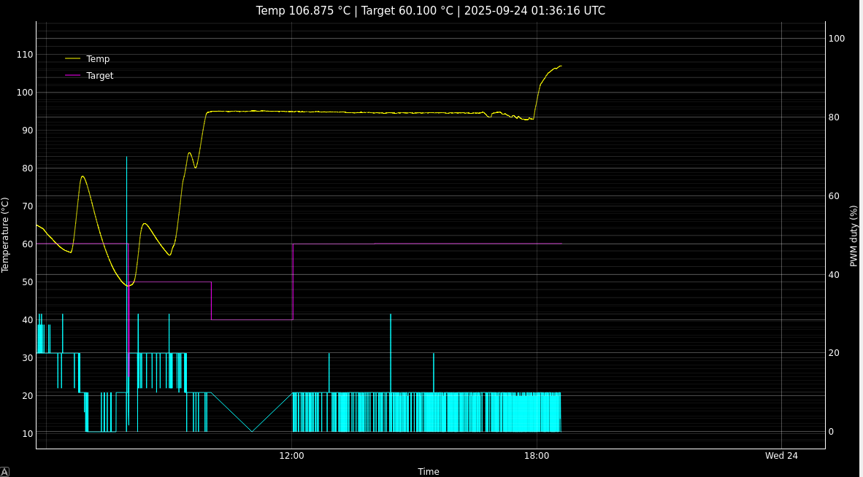Image resolution: width=863 pixels, height=477 pixels.
Task: Click the 'Time' bottom axis label
Action: pyautogui.click(x=429, y=471)
